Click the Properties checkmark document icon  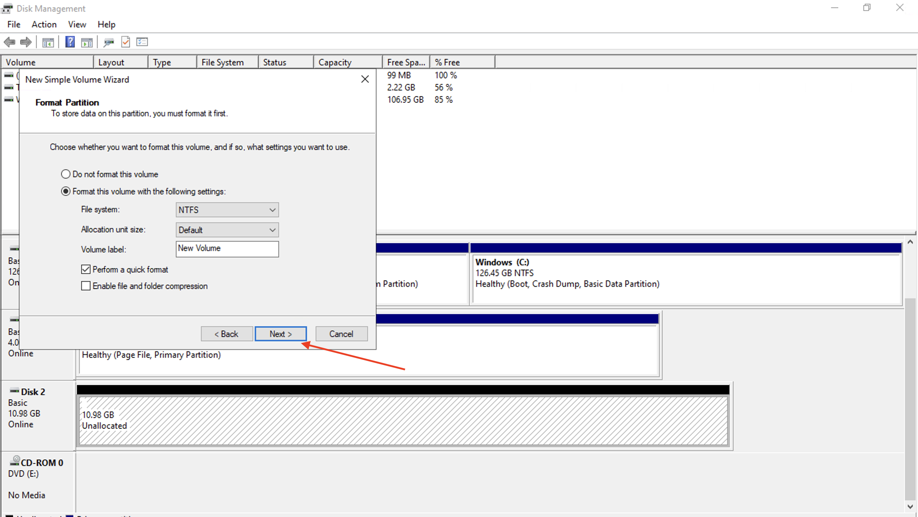tap(126, 42)
